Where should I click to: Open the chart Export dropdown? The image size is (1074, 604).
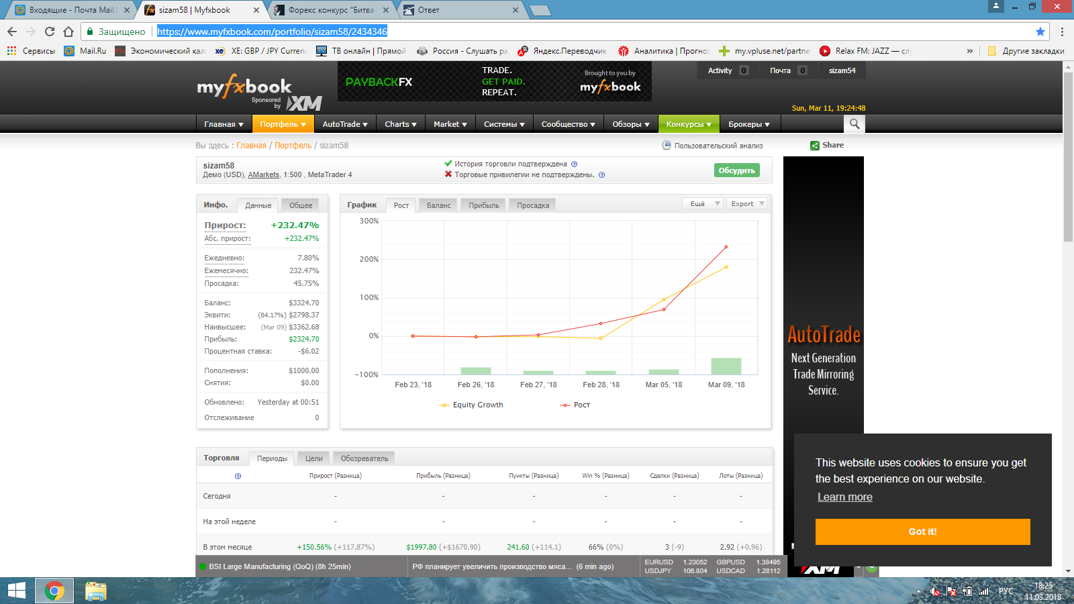(x=746, y=203)
